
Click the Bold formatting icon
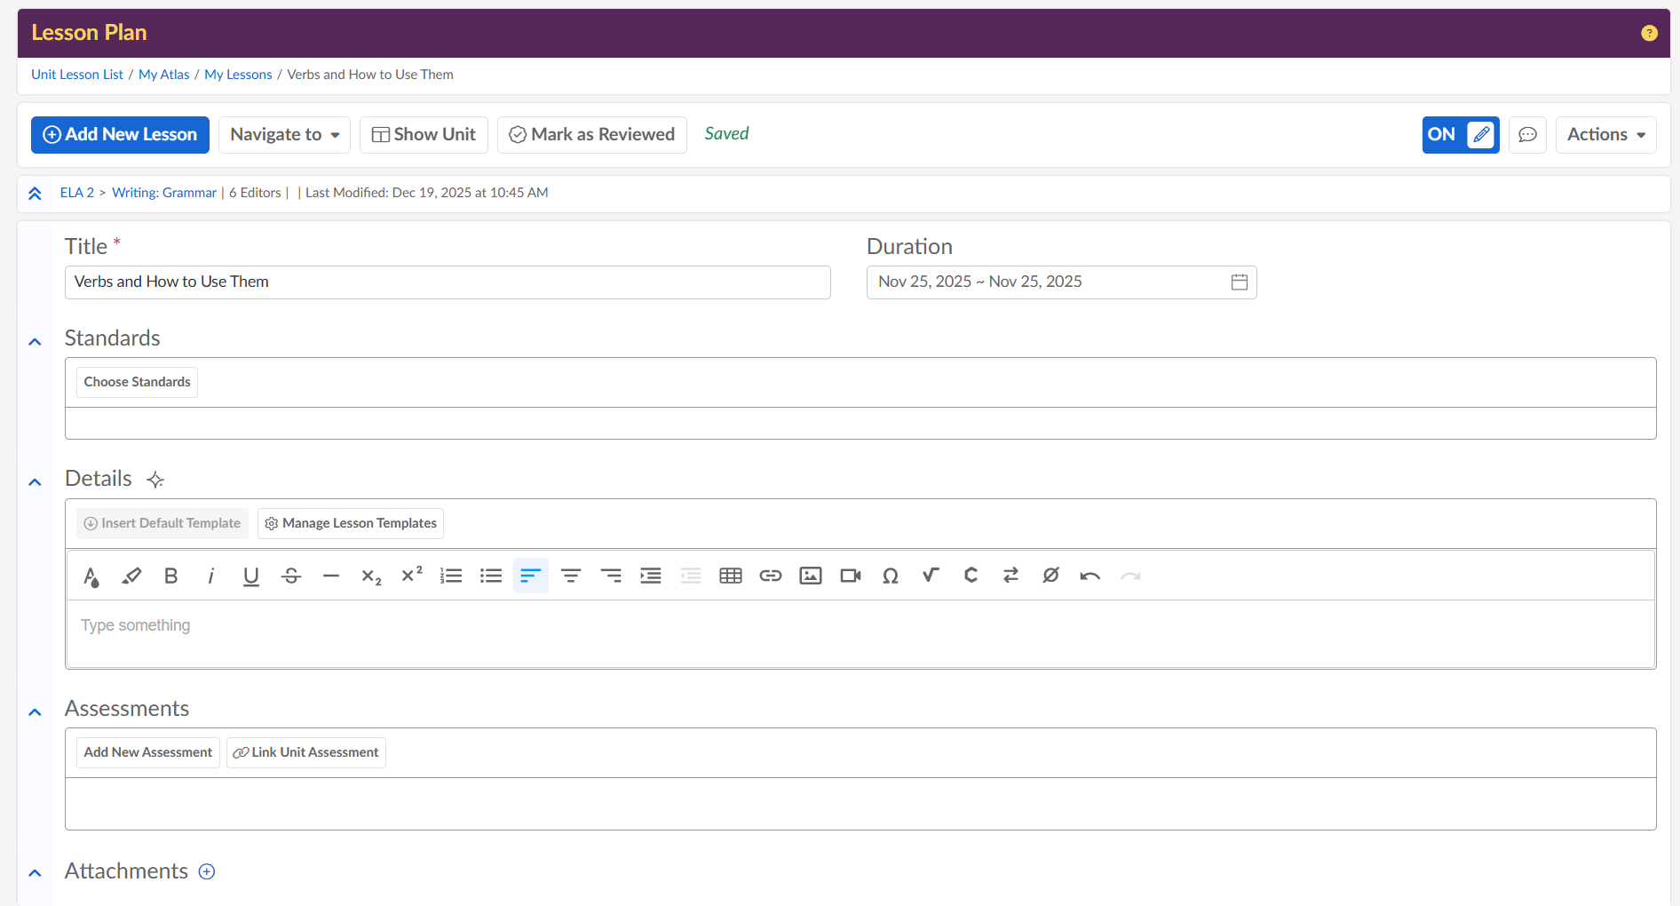[171, 576]
